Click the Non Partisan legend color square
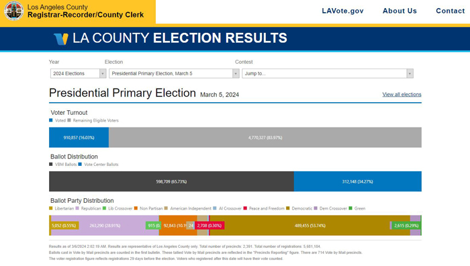The image size is (470, 266). pos(136,208)
